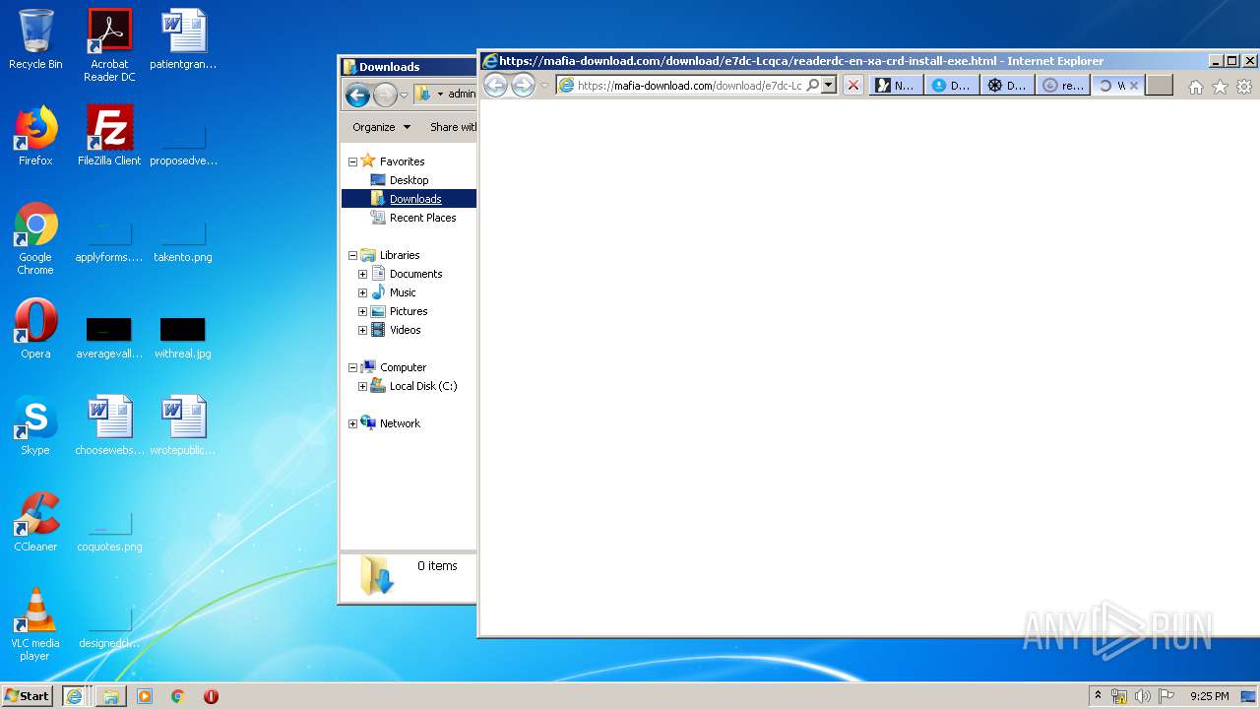Select the patientgran Word document icon

pyautogui.click(x=183, y=39)
